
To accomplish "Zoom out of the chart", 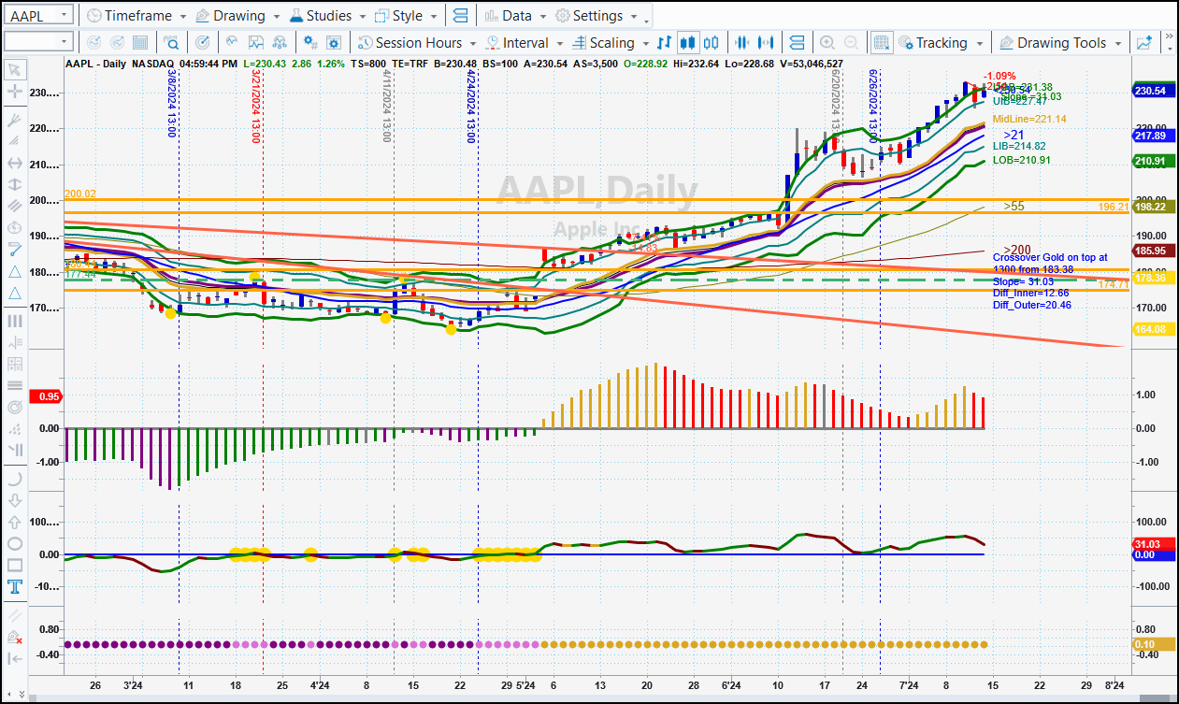I will (851, 43).
